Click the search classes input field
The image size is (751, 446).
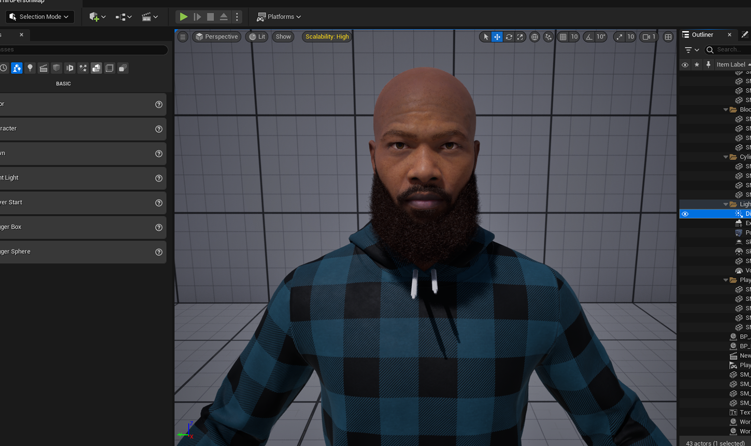(x=83, y=49)
